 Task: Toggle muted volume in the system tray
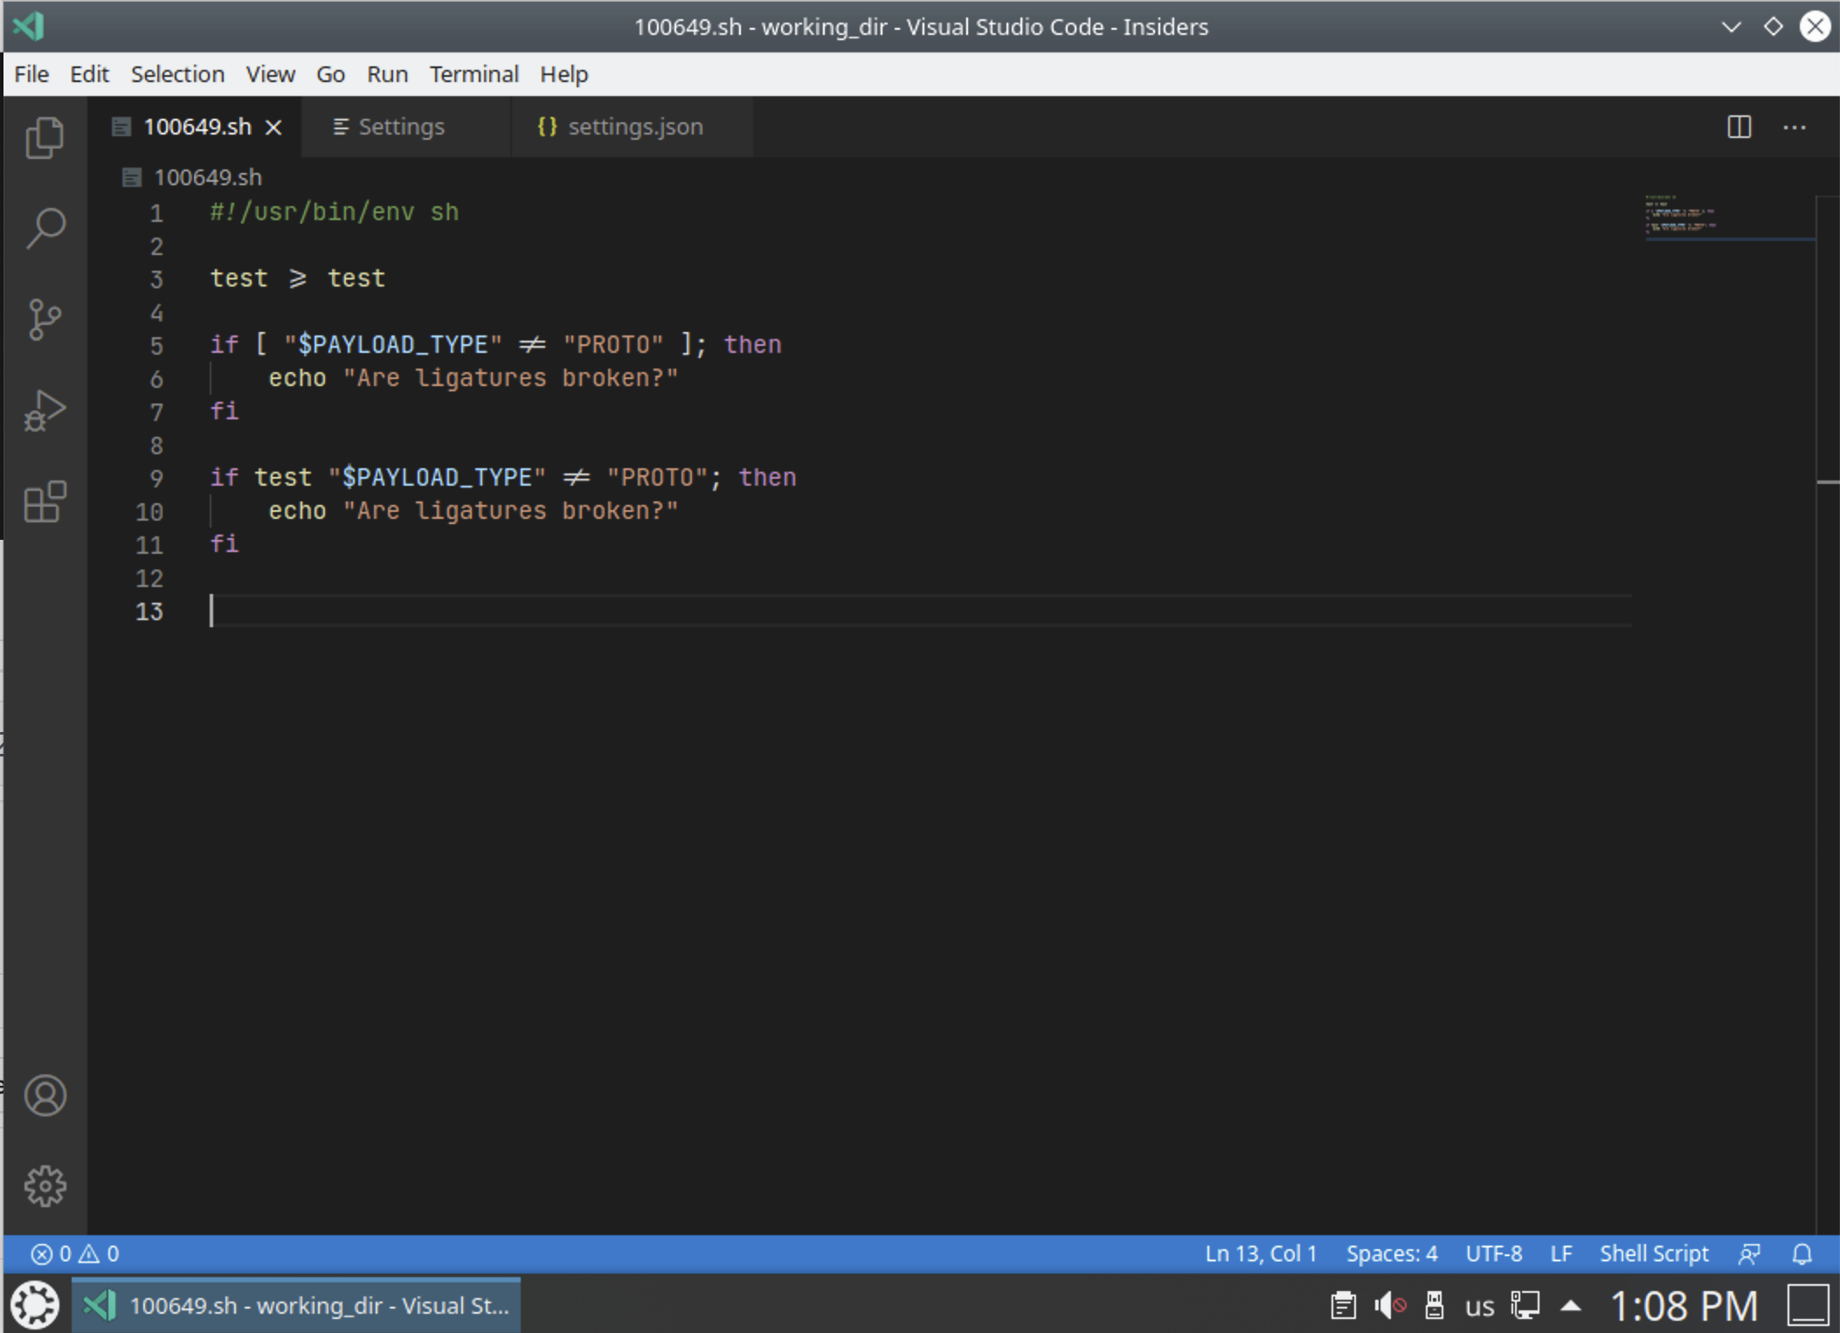pyautogui.click(x=1390, y=1304)
